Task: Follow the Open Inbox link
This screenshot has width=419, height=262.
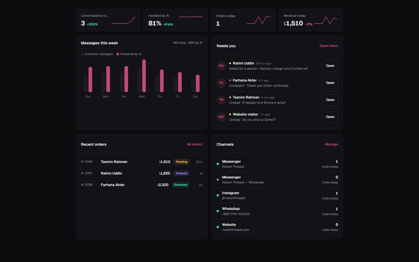Action: click(x=329, y=46)
